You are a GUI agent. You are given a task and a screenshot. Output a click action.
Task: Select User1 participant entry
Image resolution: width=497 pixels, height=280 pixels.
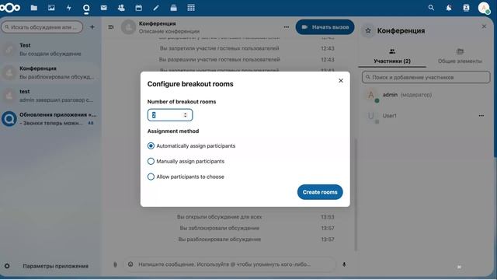tap(426, 116)
